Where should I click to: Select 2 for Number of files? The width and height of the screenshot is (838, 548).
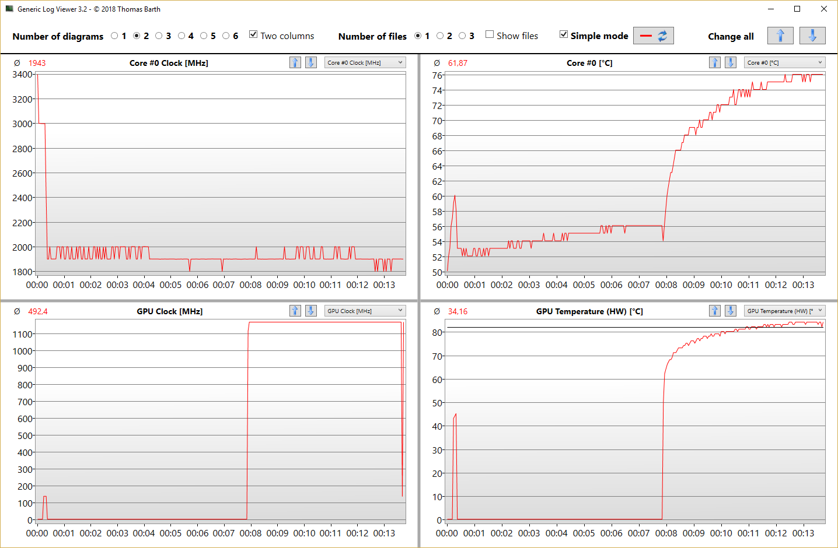point(440,36)
